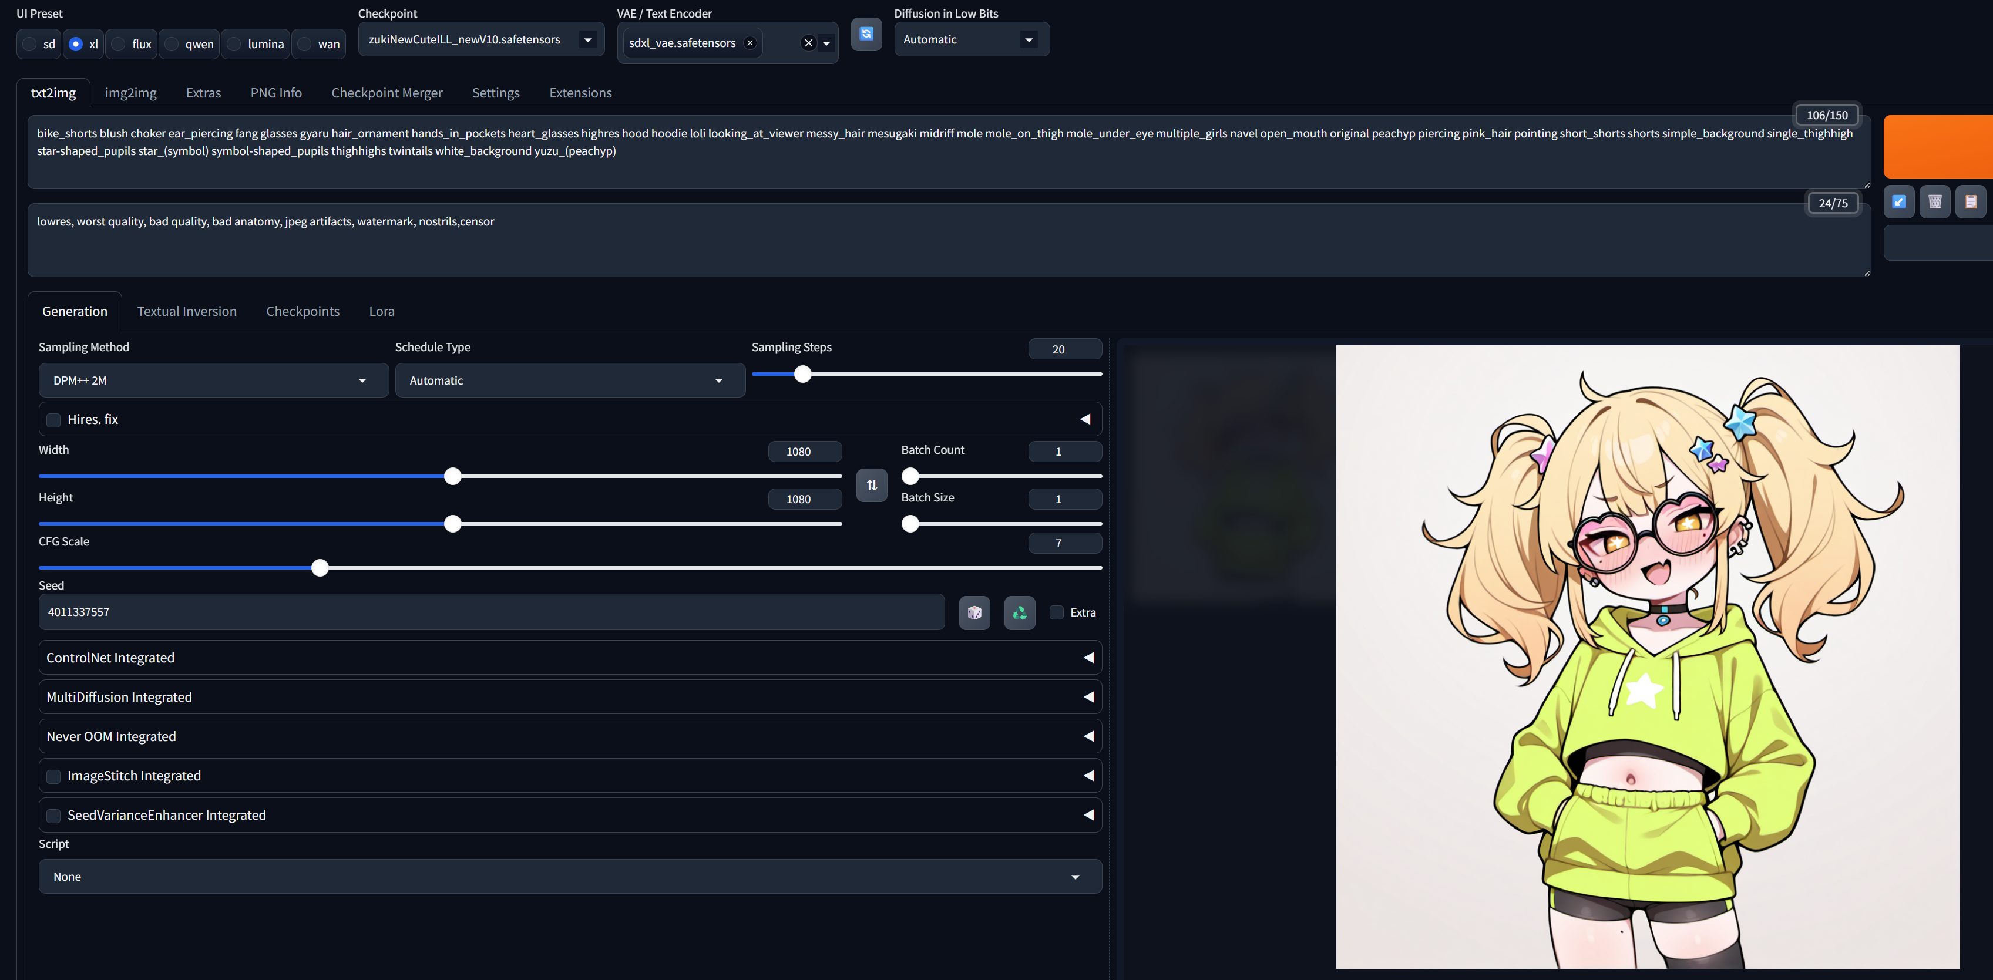Tick the Extra seed checkbox

click(x=1056, y=612)
